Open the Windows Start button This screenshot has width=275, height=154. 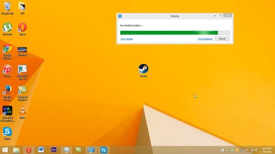5,150
